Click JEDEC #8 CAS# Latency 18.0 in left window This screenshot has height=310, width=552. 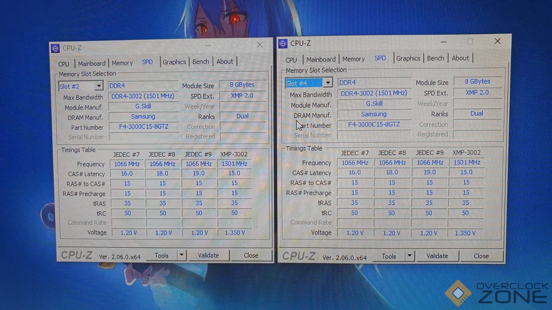tap(162, 173)
